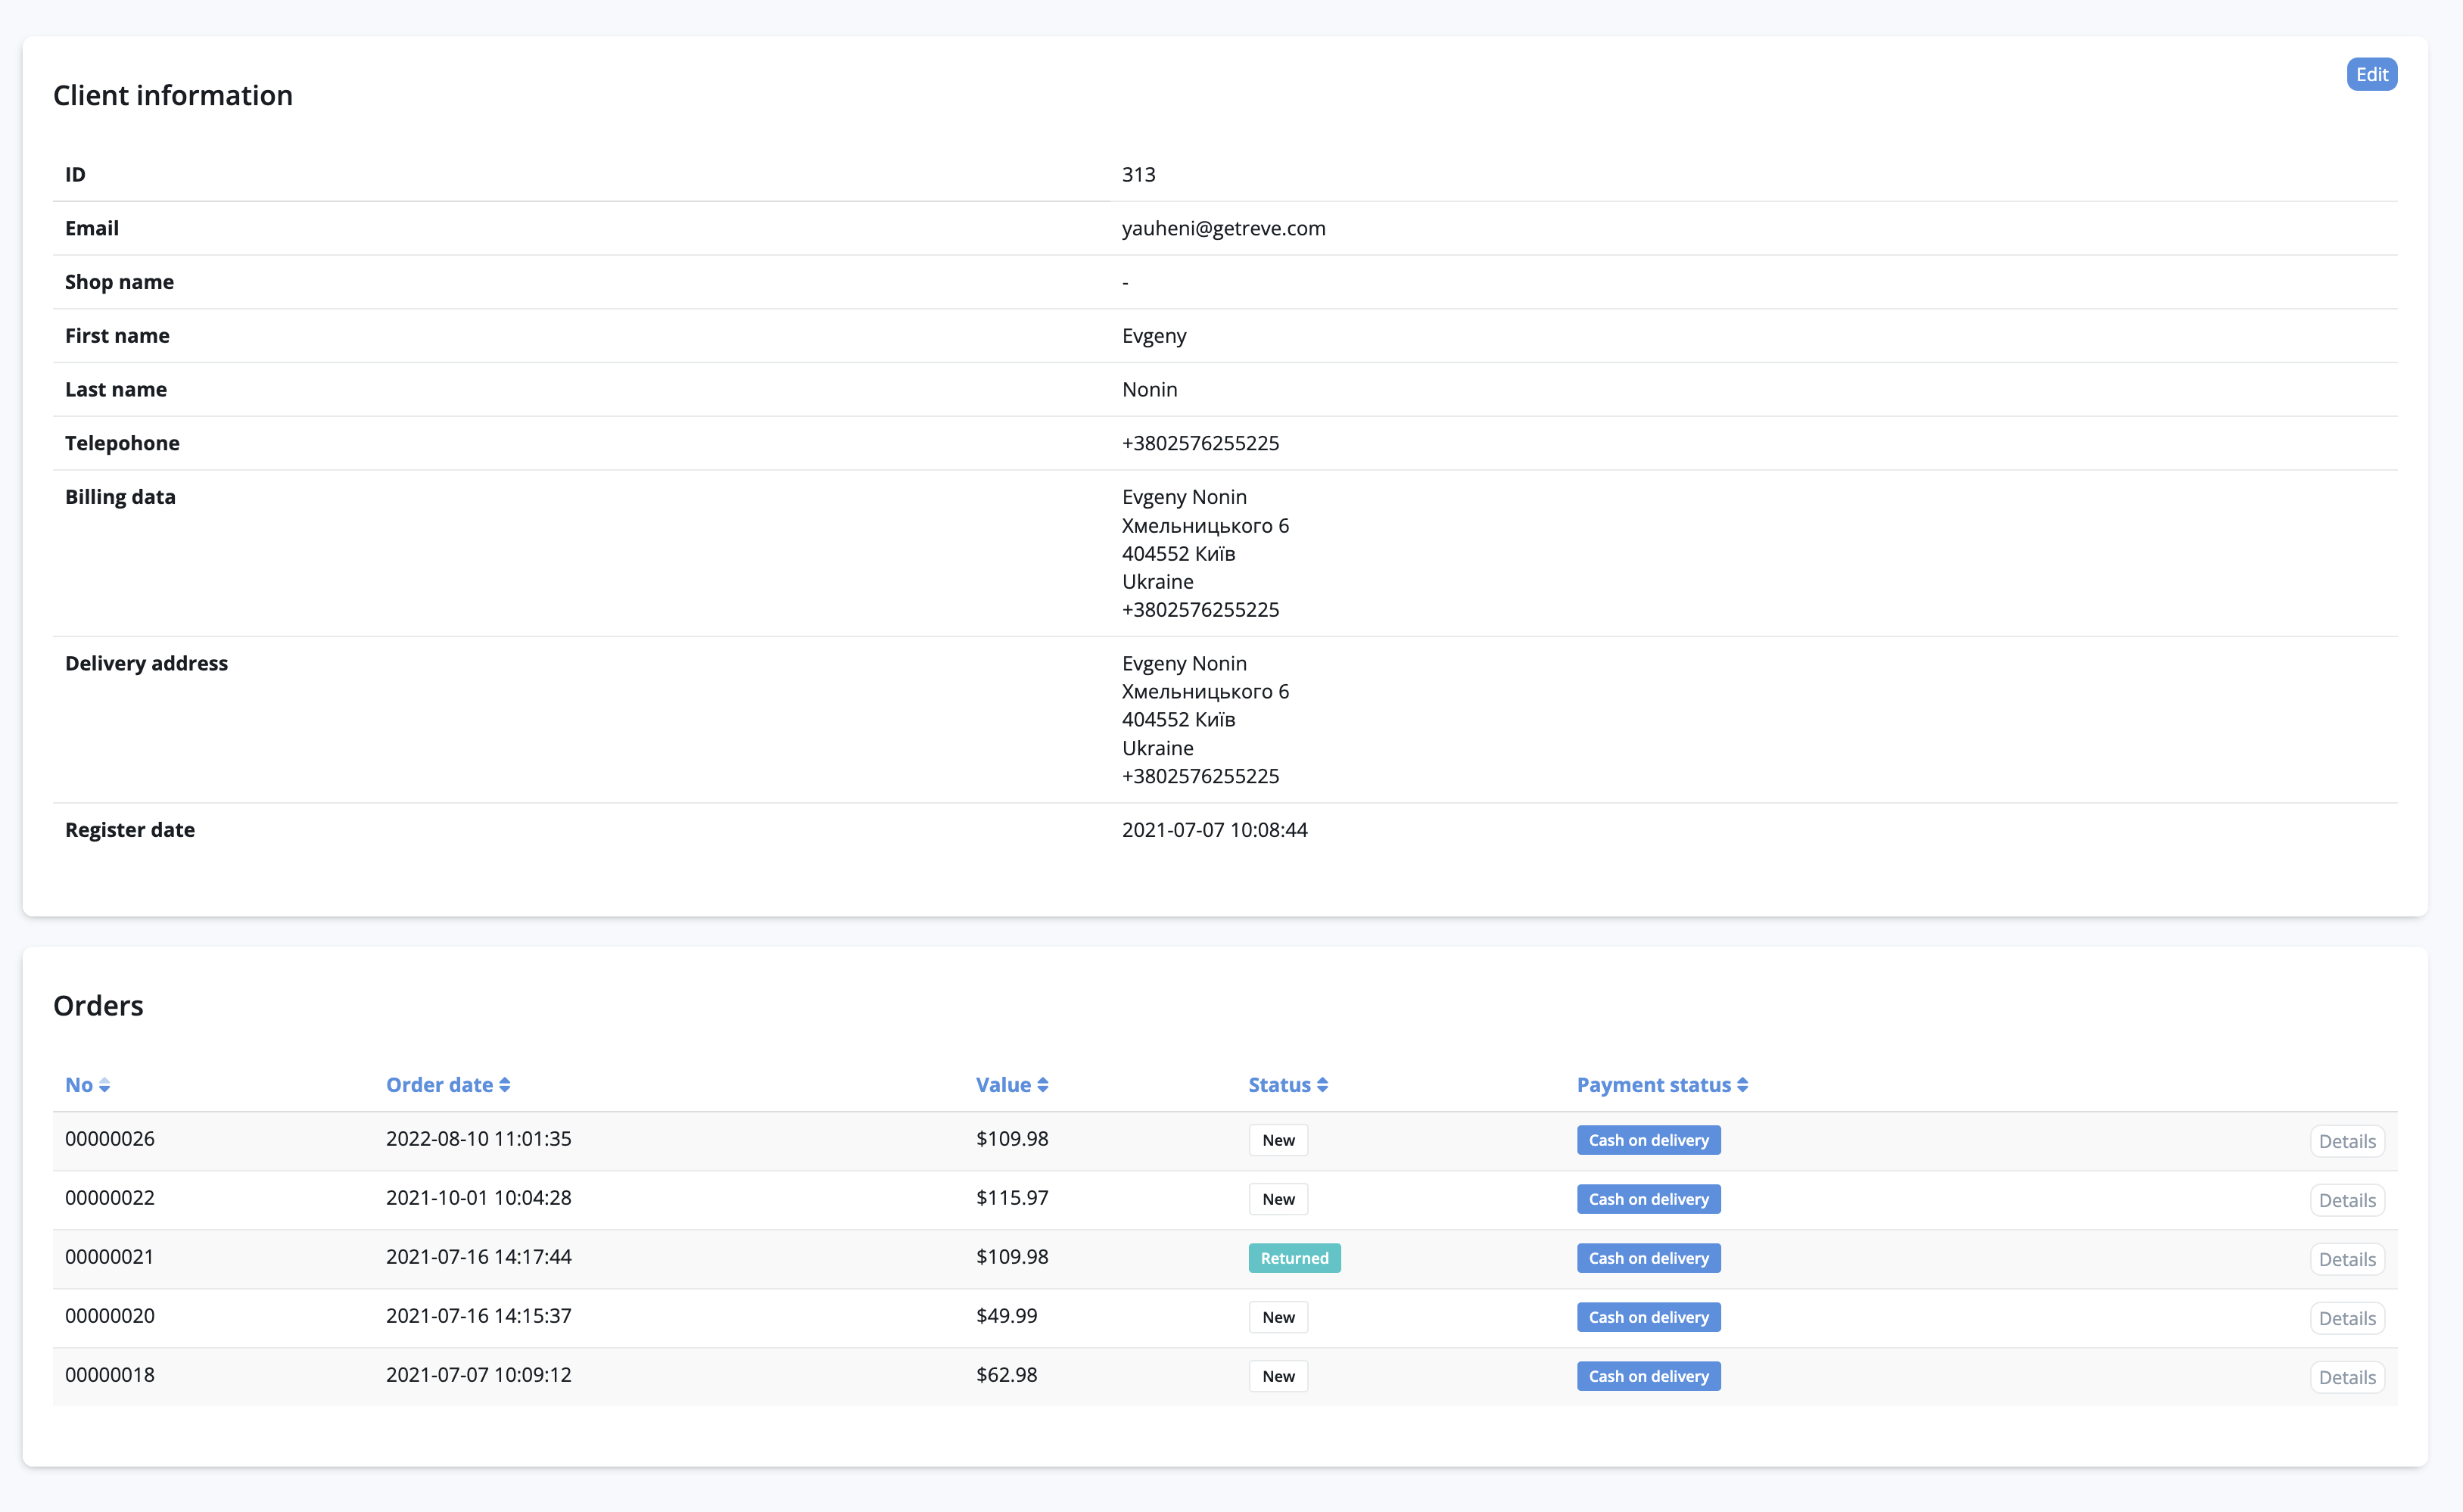Sort orders by No column icon
2463x1512 pixels.
click(104, 1085)
